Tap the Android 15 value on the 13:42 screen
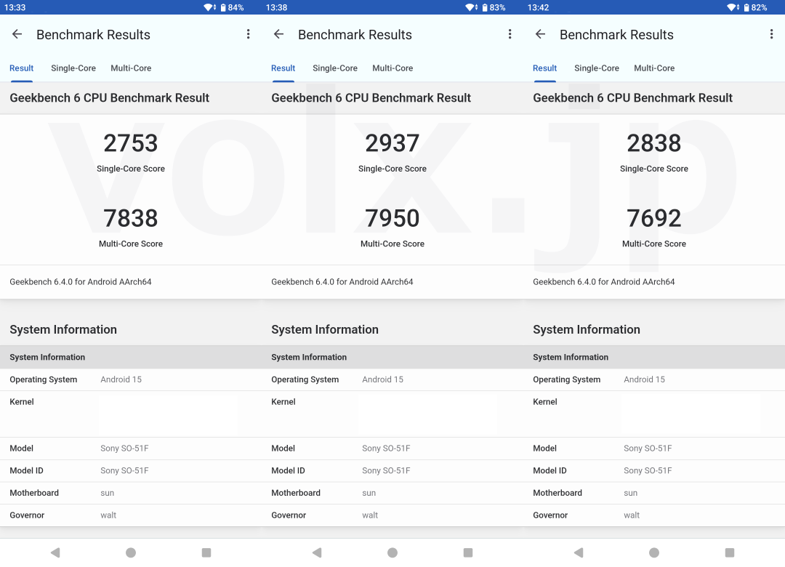Image resolution: width=785 pixels, height=567 pixels. point(644,379)
